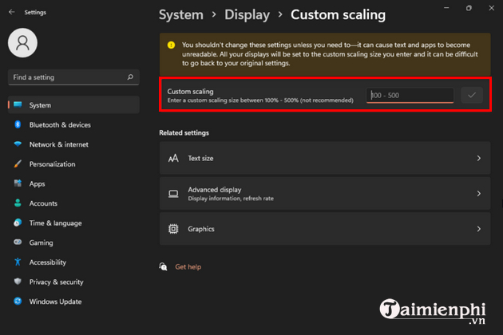
Task: Click the Get help chat icon
Action: [164, 266]
